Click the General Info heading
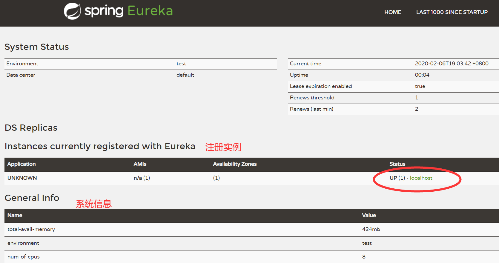This screenshot has height=263, width=499. click(x=32, y=198)
